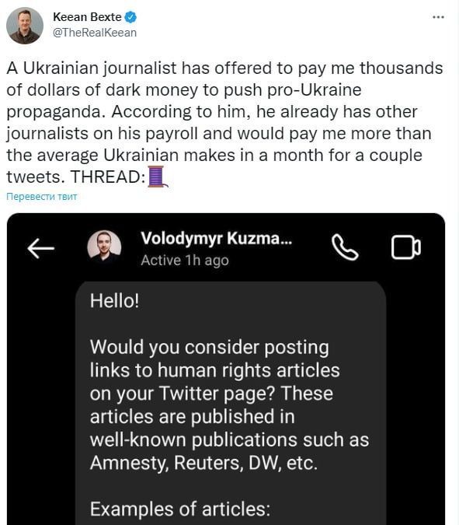Click the Перевести твит translate link
The width and height of the screenshot is (459, 525).
click(41, 197)
